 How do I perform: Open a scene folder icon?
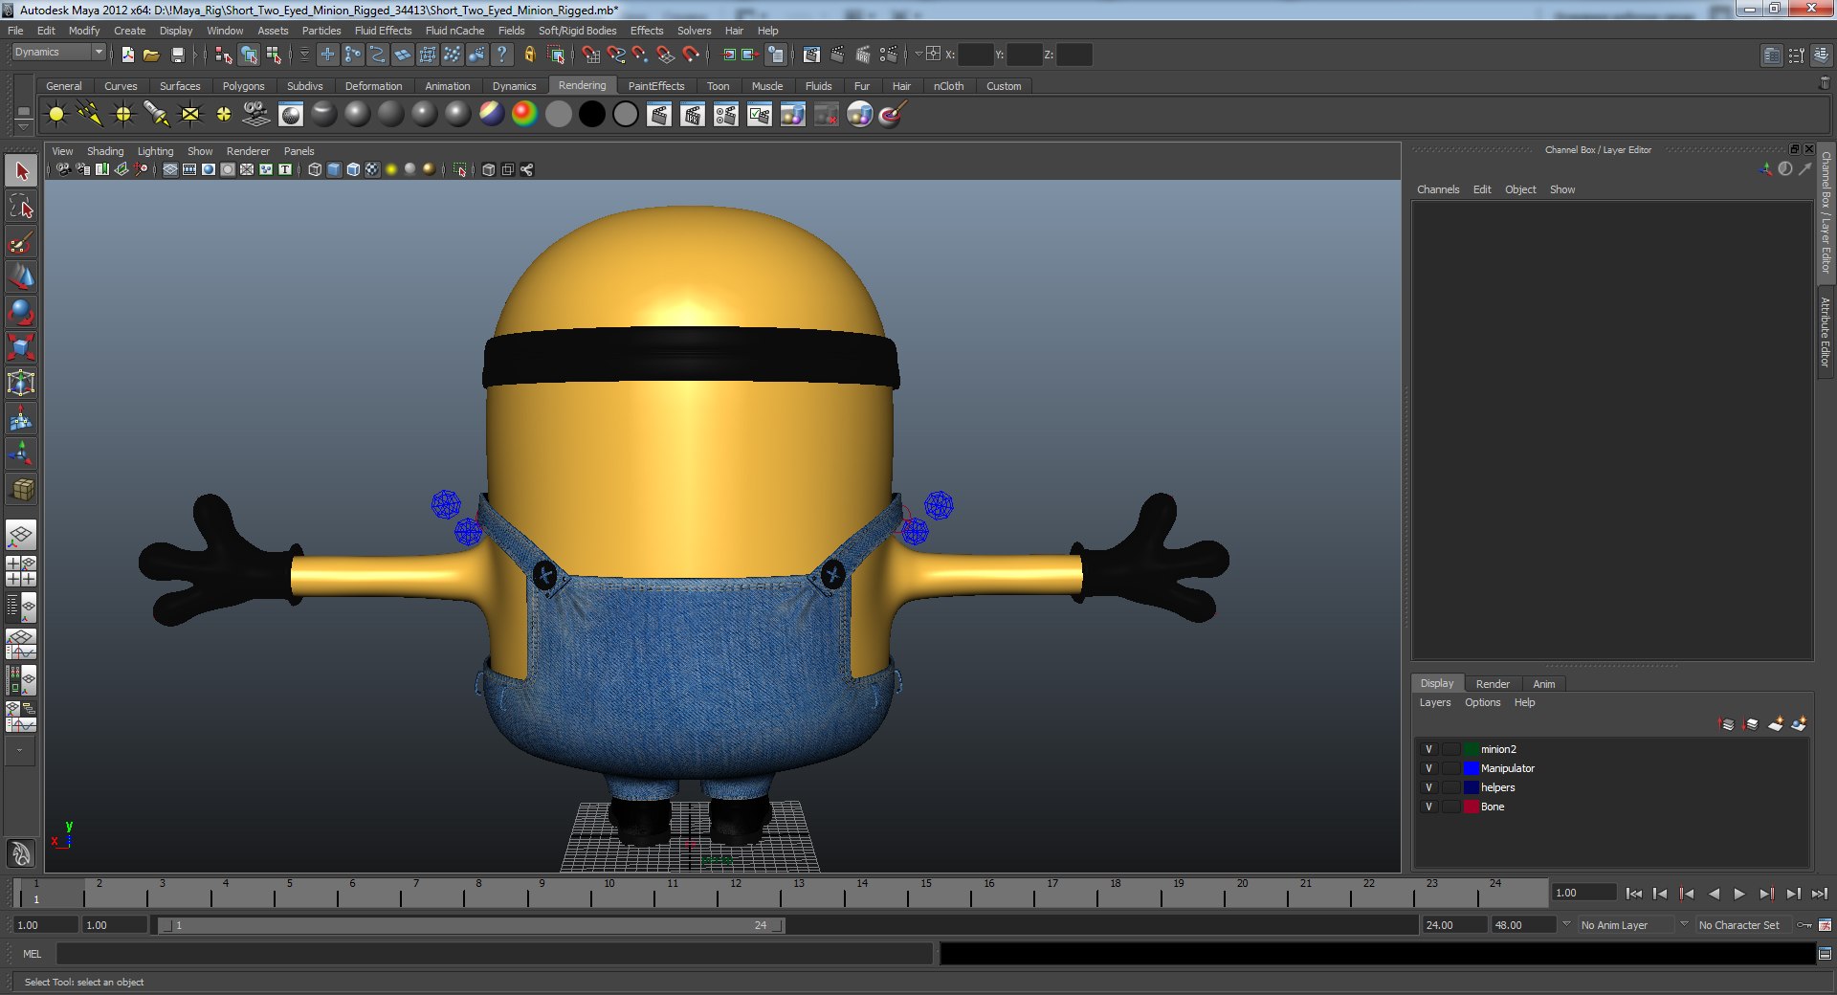click(151, 55)
